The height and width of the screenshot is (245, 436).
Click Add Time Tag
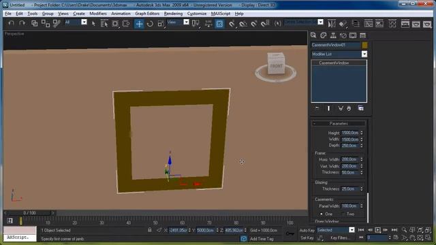tap(262, 239)
